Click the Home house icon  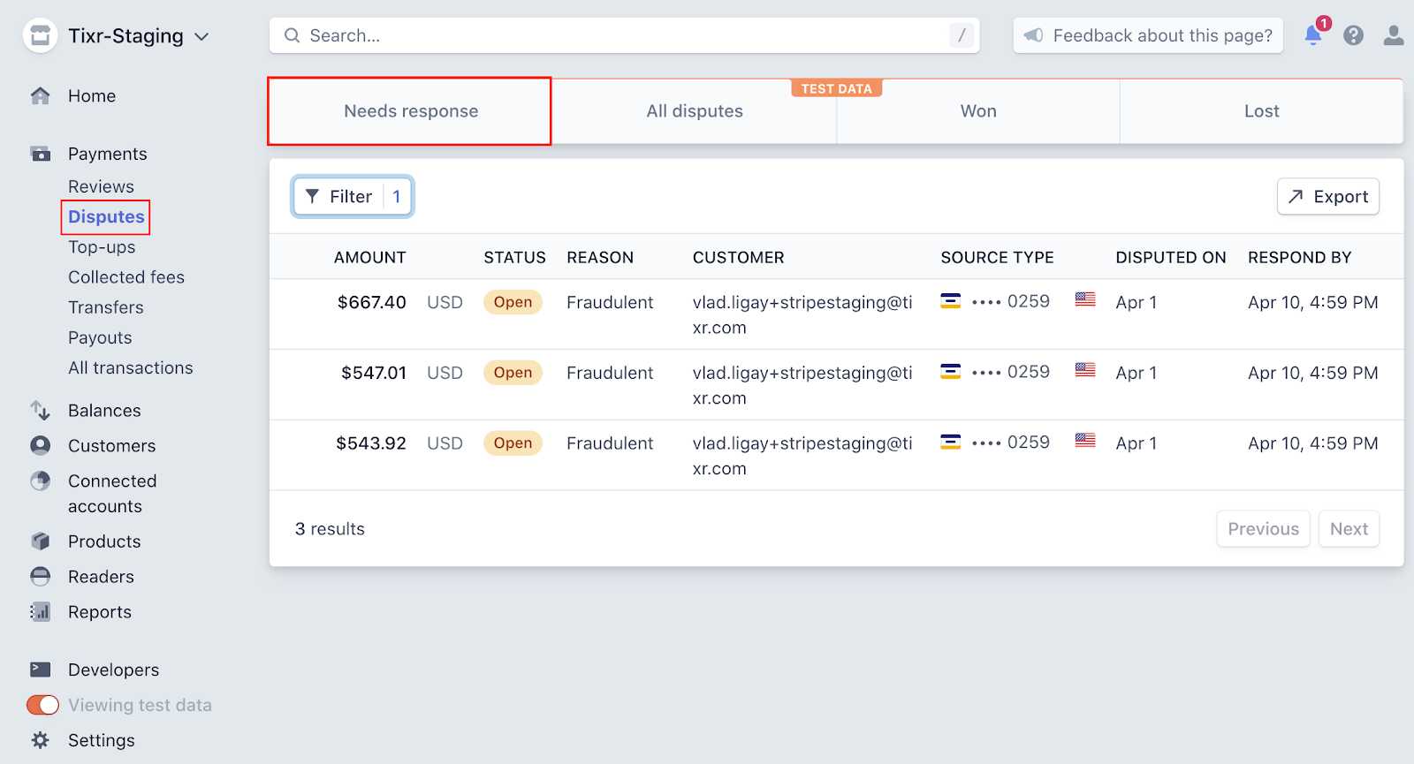click(40, 95)
